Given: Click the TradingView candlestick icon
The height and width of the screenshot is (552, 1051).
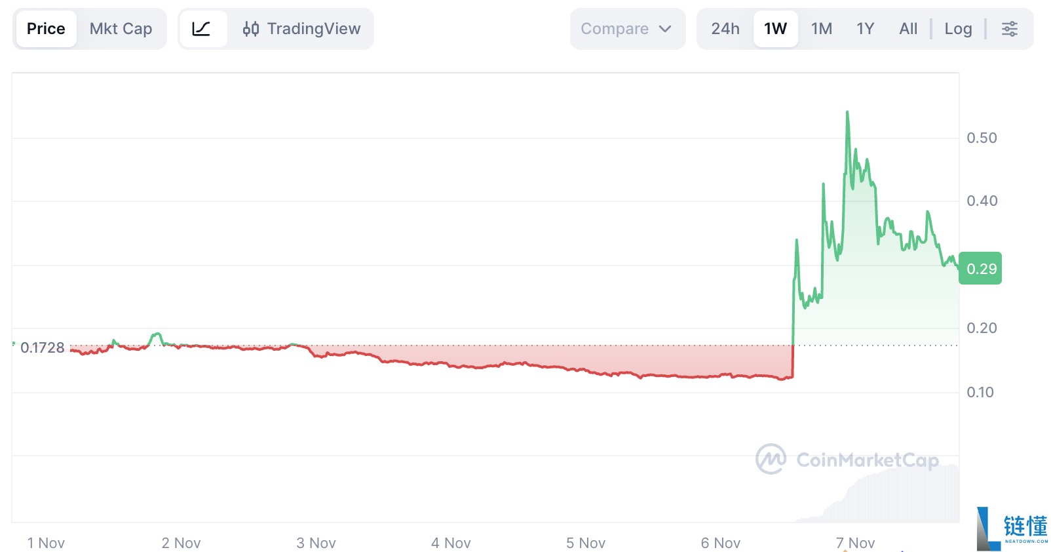Looking at the screenshot, I should 251,29.
